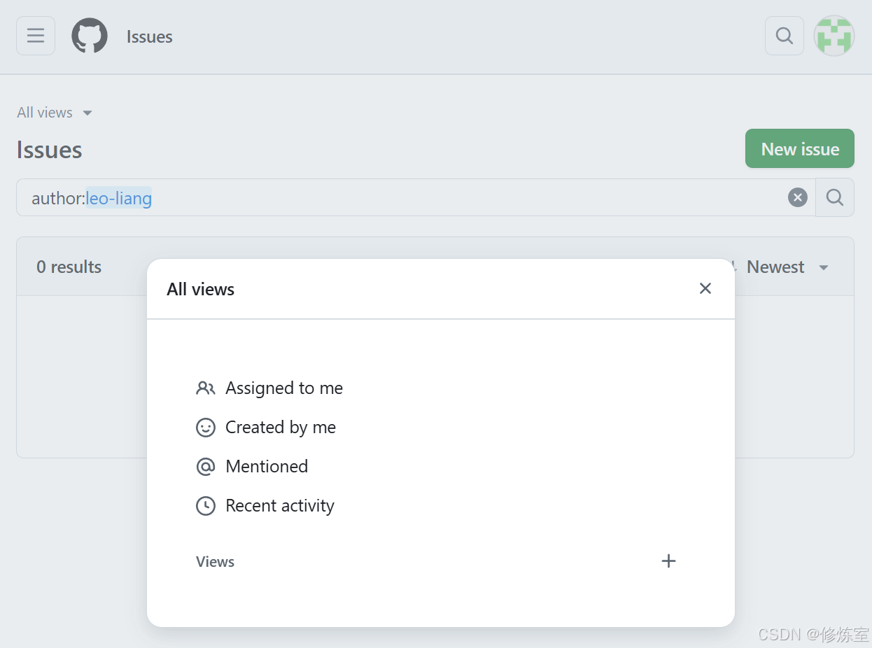Expand the All views dropdown
Viewport: 872px width, 648px height.
coord(55,113)
